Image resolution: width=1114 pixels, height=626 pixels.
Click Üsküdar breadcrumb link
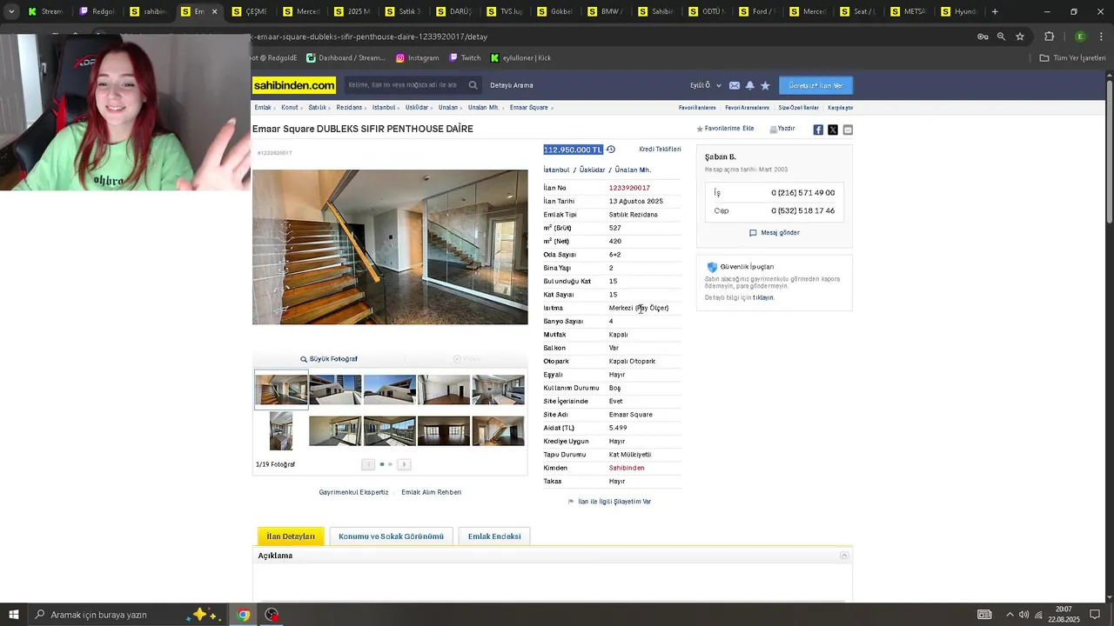[x=417, y=108]
